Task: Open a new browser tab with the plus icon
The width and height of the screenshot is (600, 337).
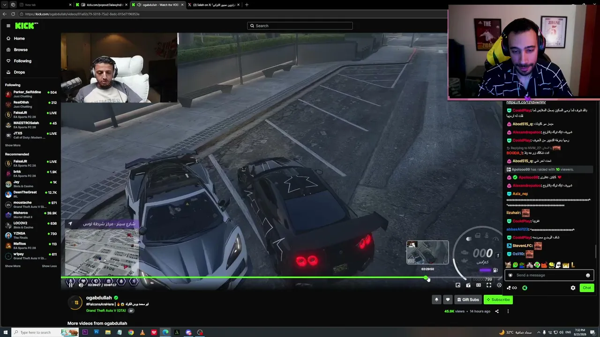Action: [247, 5]
